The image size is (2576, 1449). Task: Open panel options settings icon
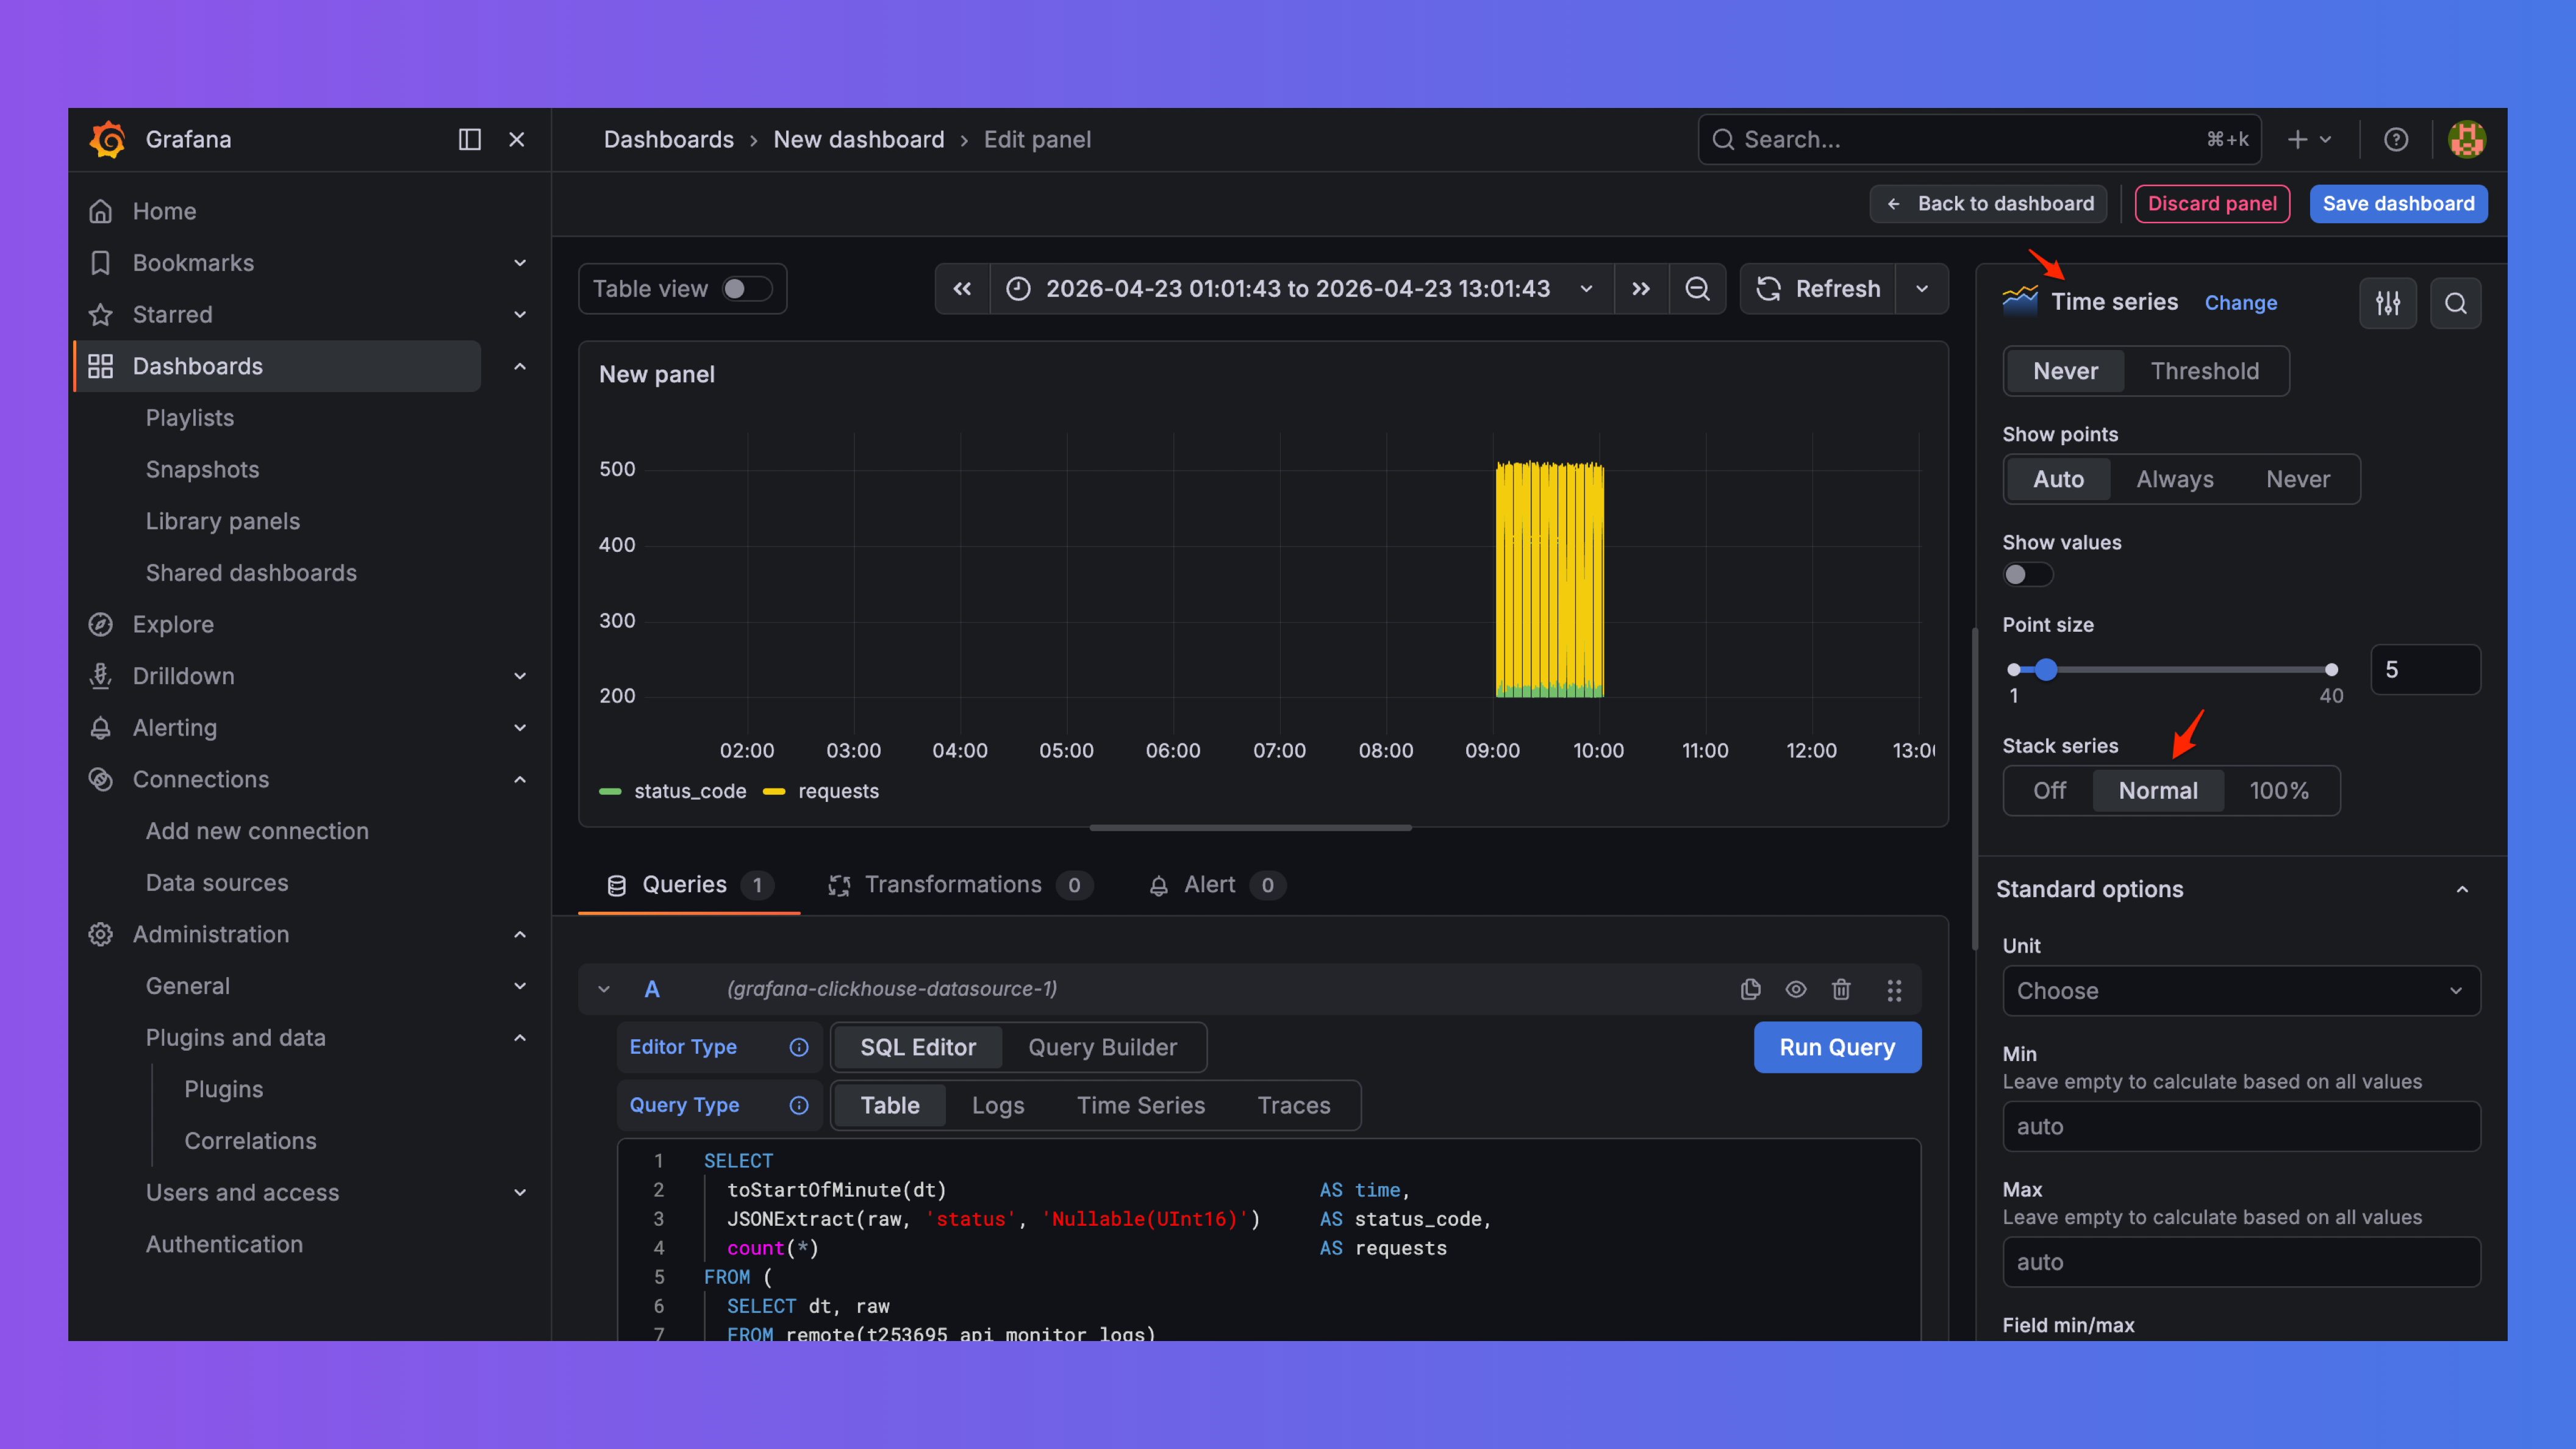pyautogui.click(x=2388, y=303)
